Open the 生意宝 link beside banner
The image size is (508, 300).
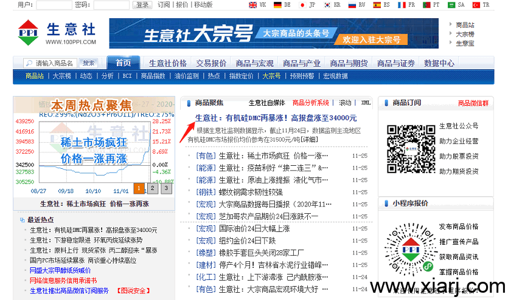[465, 43]
